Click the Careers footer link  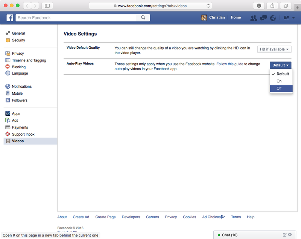(x=152, y=217)
